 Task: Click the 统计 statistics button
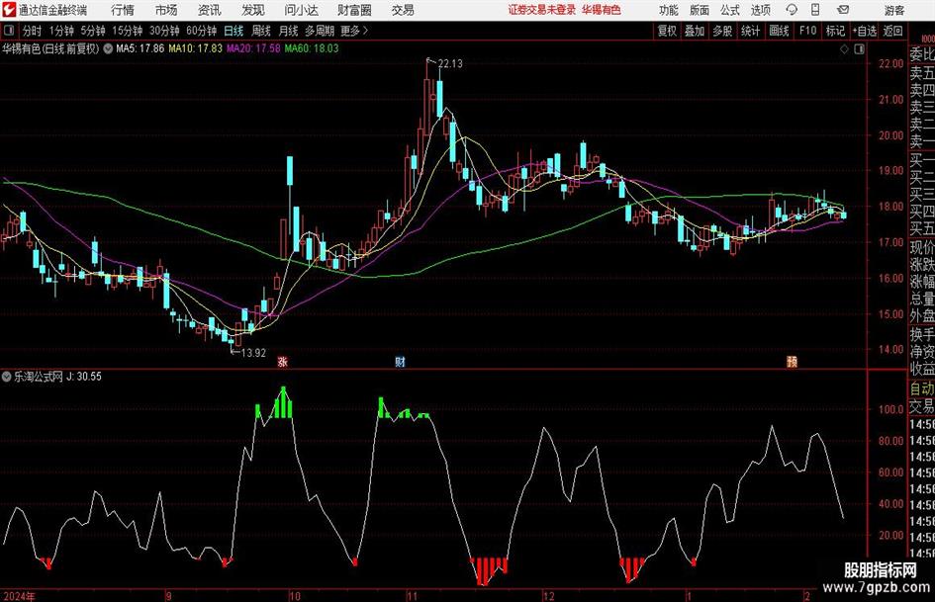point(750,31)
